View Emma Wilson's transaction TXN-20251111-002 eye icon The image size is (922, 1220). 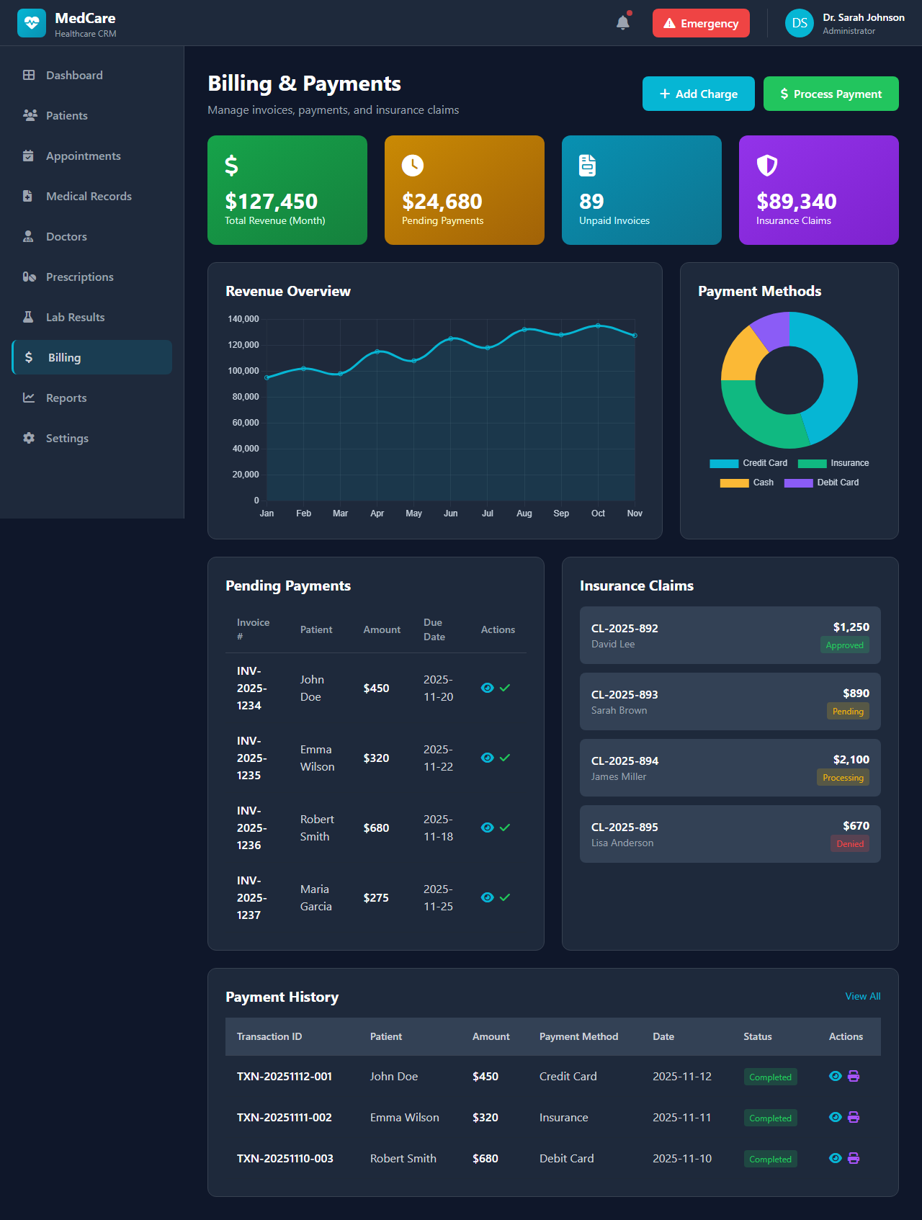[x=835, y=1117]
